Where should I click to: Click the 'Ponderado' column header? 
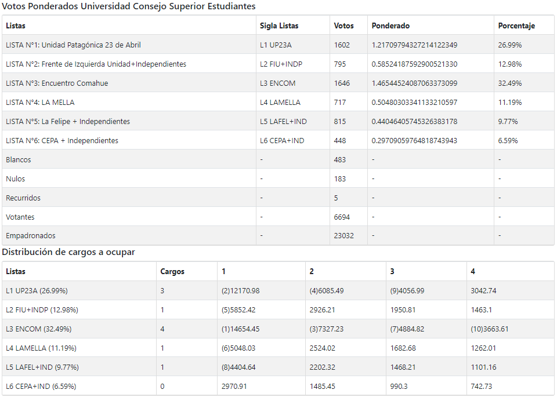(x=390, y=26)
